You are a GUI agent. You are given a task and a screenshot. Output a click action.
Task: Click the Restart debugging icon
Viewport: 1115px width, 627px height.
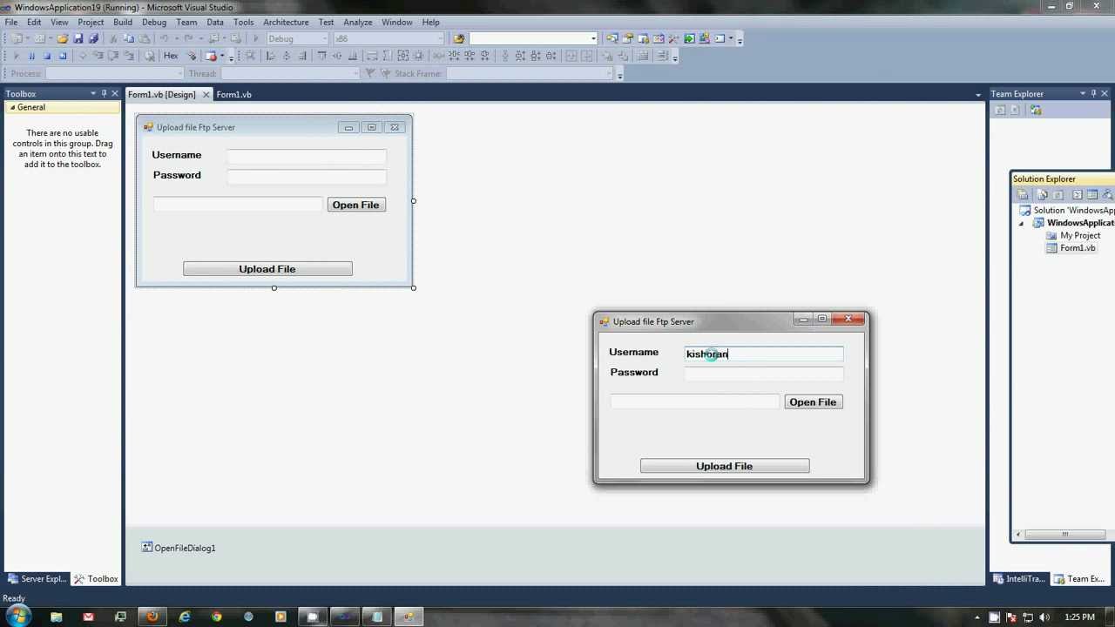coord(63,56)
